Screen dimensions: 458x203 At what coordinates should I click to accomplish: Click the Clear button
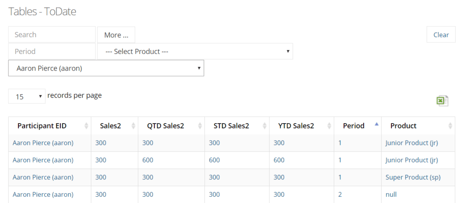coord(441,35)
